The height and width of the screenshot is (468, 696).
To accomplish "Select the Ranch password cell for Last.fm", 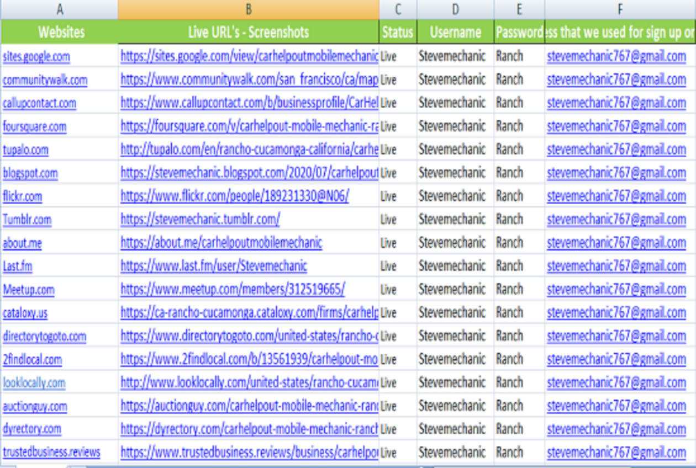I will [519, 266].
